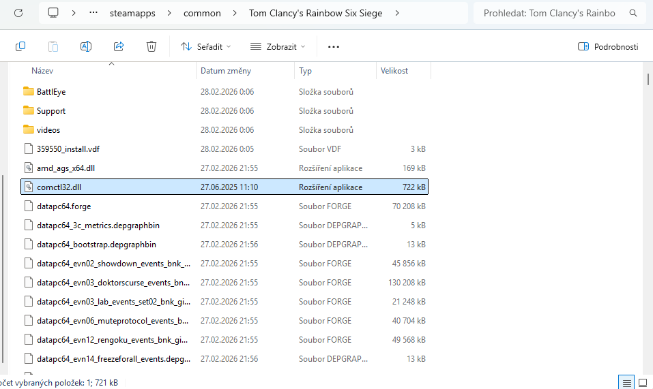Click size 169 kB cell
Image resolution: width=653 pixels, height=389 pixels.
414,168
